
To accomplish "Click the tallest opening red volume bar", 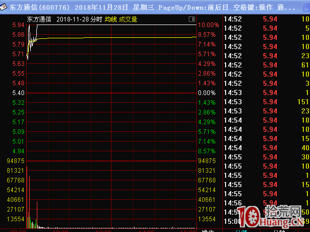I will [27, 197].
